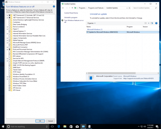Image resolution: width=161 pixels, height=129 pixels.
Task: Click the Uninstall a program link
Action: [71, 17]
